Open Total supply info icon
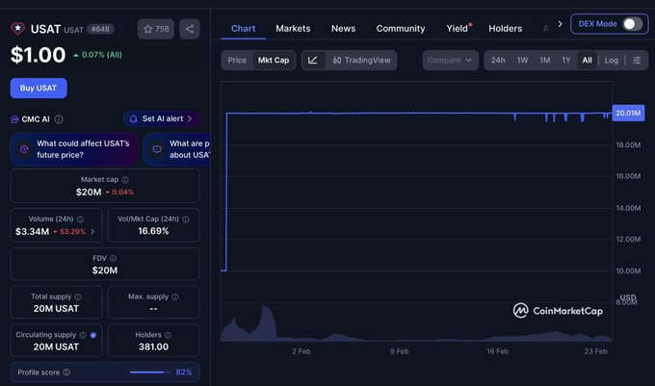Viewport: 655px width, 386px height. tap(78, 296)
